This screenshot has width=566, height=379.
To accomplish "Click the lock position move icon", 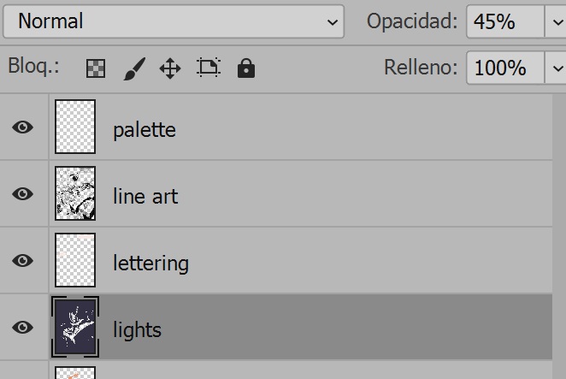I will tap(170, 68).
